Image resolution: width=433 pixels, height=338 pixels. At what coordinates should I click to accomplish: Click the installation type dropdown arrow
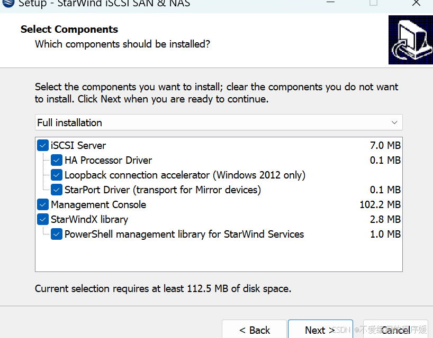[394, 123]
